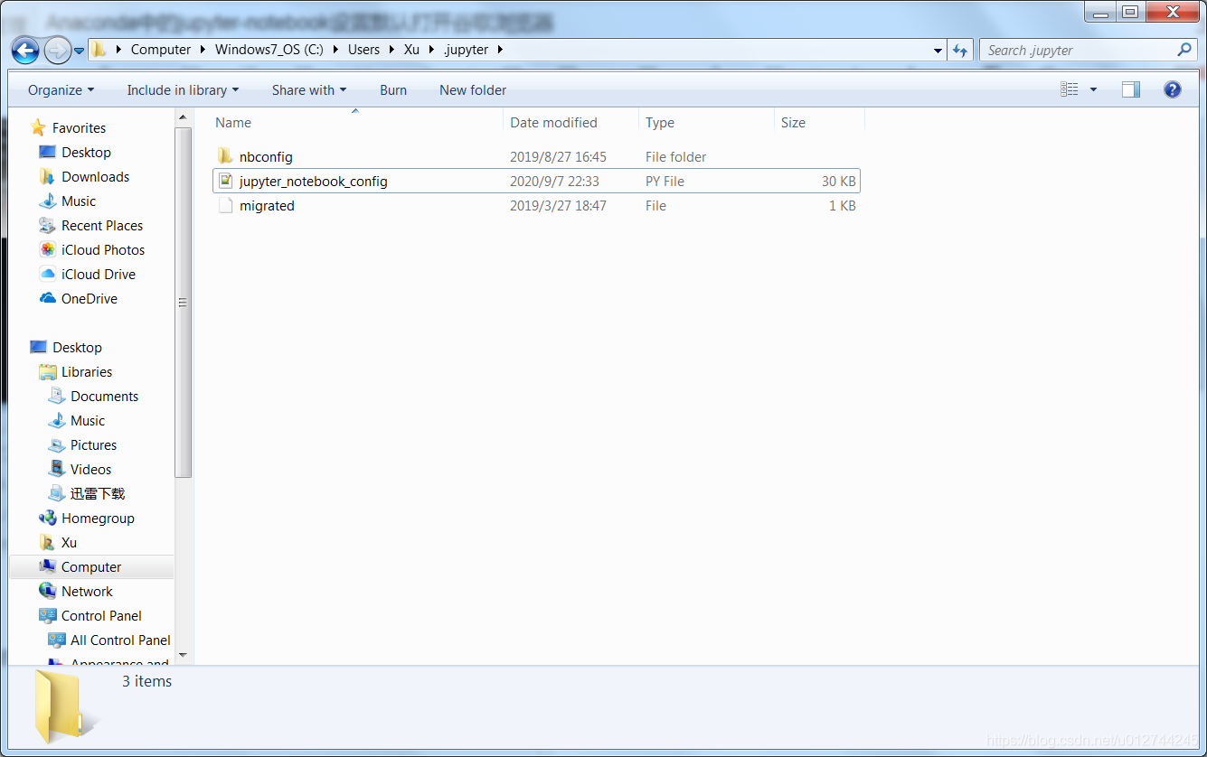Open the Share with menu
1207x757 pixels.
[309, 90]
